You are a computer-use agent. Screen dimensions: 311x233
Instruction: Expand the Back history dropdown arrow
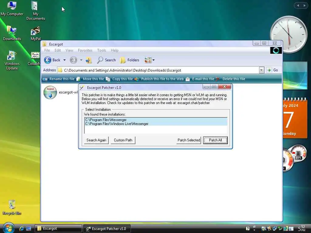[x=64, y=60]
